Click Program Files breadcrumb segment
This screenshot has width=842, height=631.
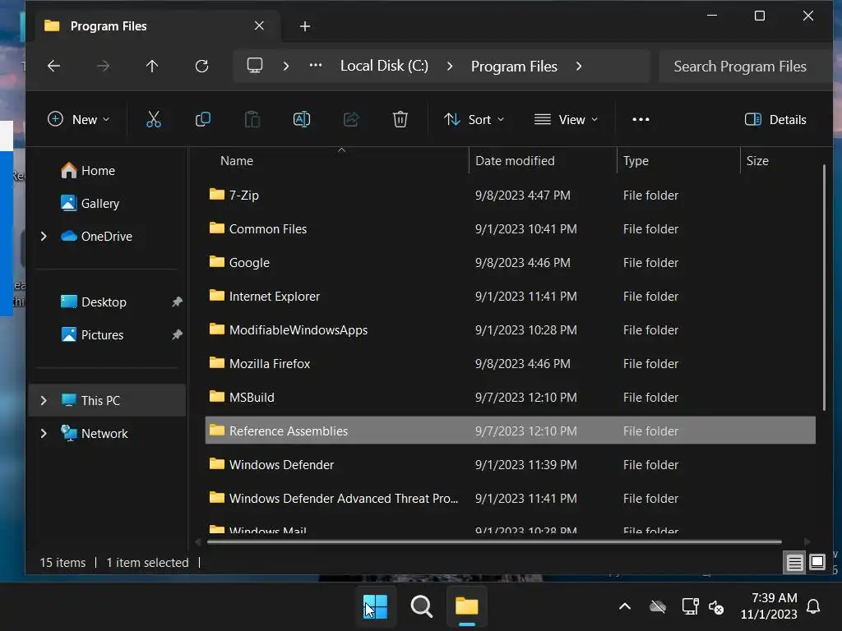514,66
